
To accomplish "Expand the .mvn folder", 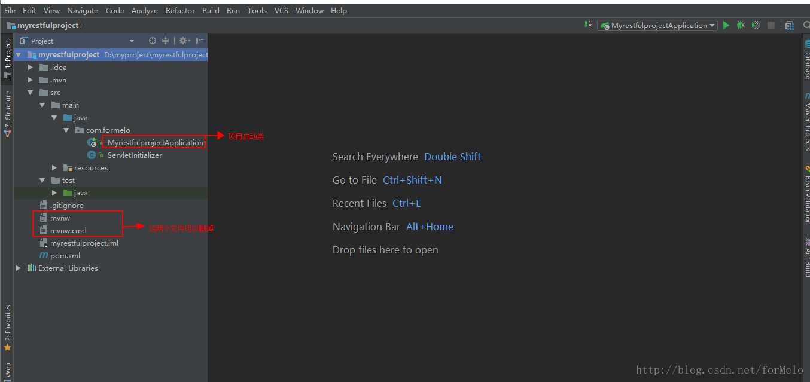I will point(31,80).
